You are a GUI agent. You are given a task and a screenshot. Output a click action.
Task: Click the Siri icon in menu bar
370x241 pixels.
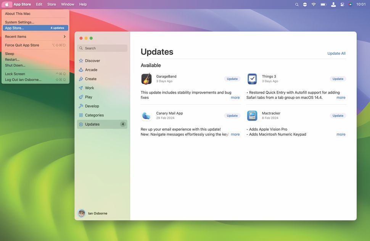click(350, 4)
